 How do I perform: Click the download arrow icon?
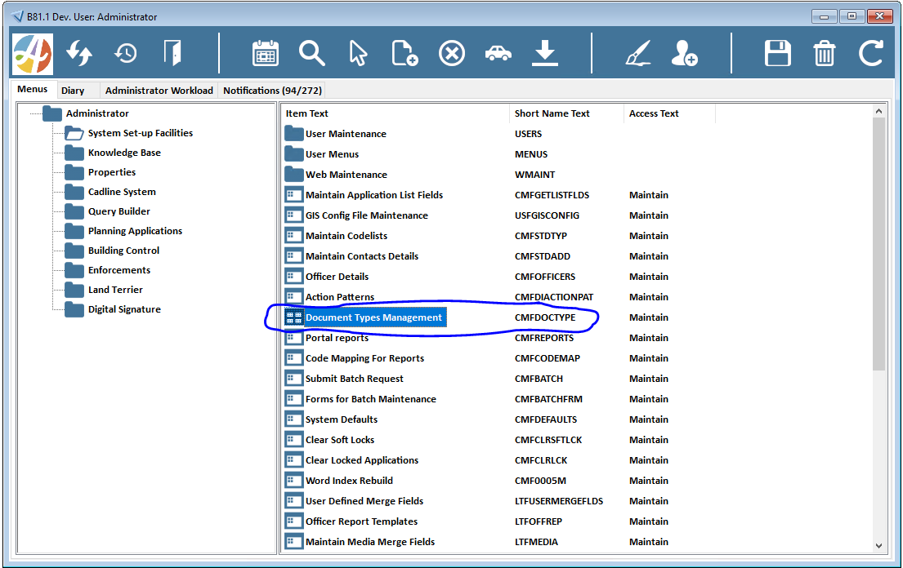click(545, 54)
